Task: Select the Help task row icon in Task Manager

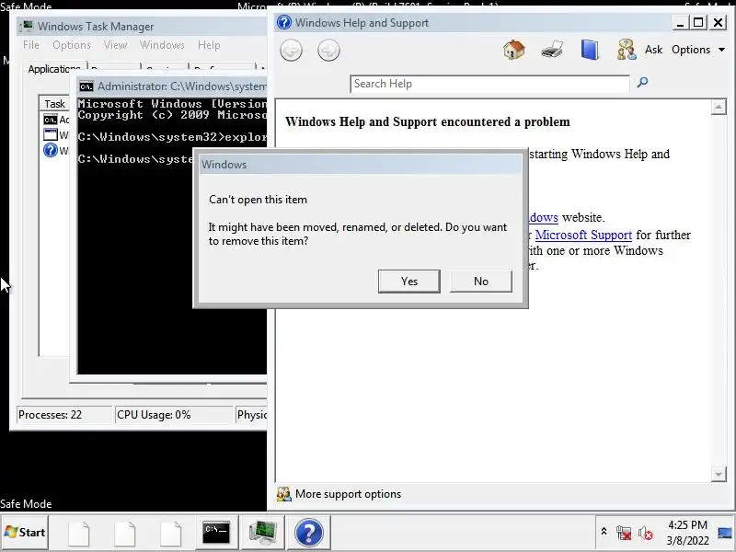Action: click(51, 150)
